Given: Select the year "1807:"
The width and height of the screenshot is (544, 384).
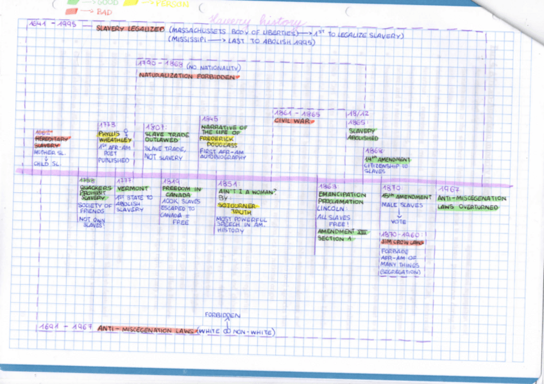Looking at the screenshot, I should 156,127.
